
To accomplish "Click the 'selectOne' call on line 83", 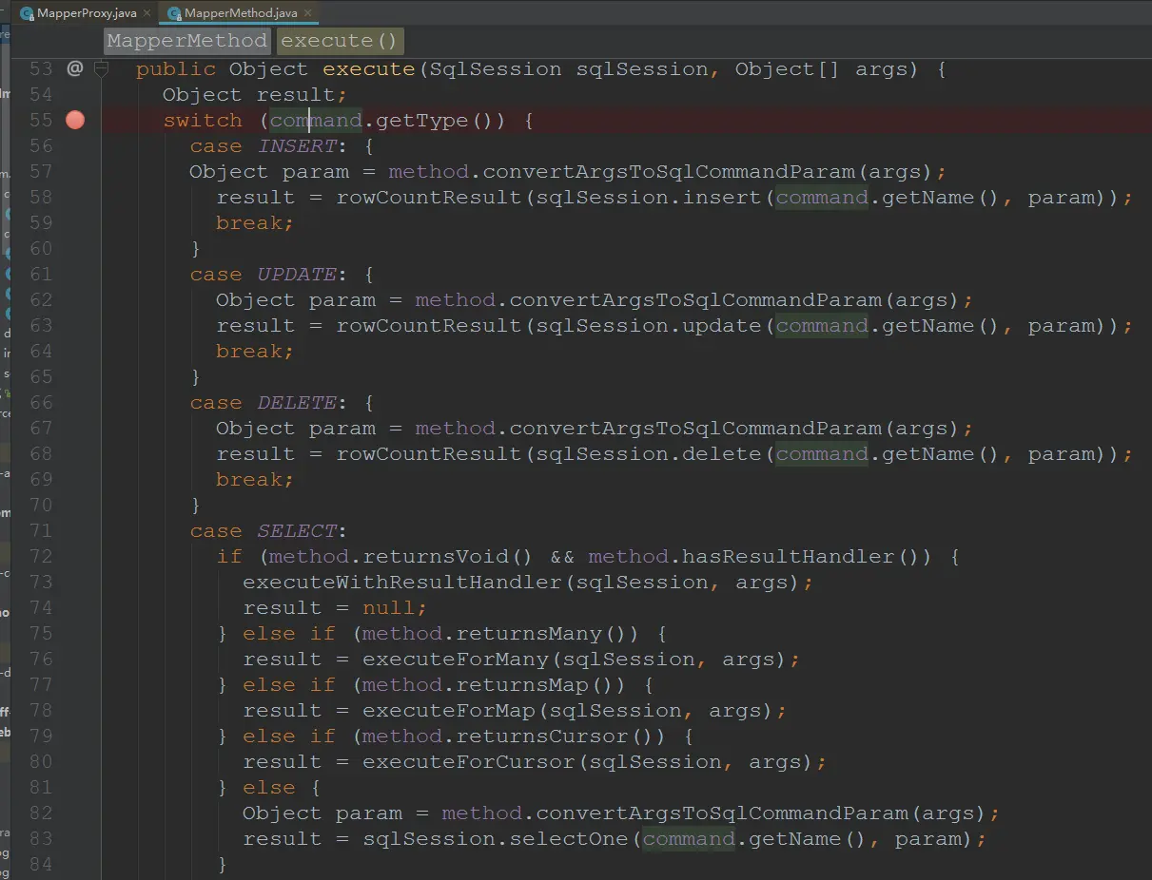I will (x=569, y=838).
